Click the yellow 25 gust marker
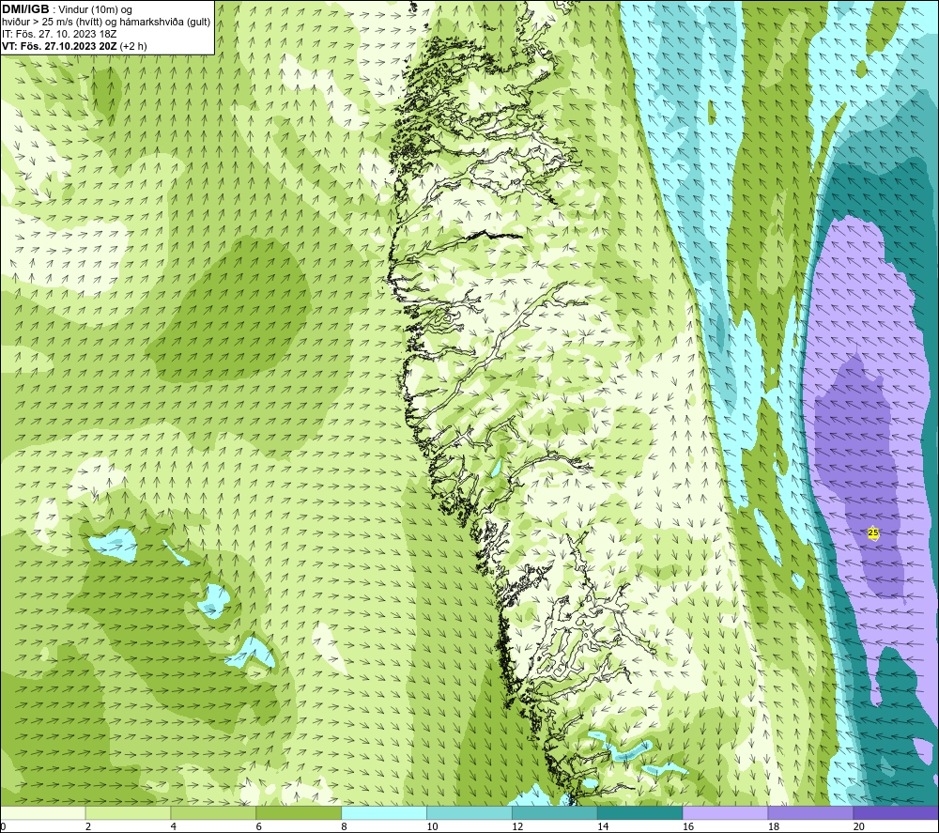This screenshot has height=833, width=939. click(x=873, y=532)
